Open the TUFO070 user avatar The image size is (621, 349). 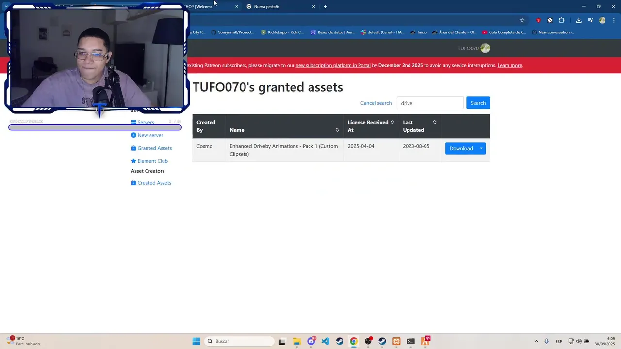point(485,48)
